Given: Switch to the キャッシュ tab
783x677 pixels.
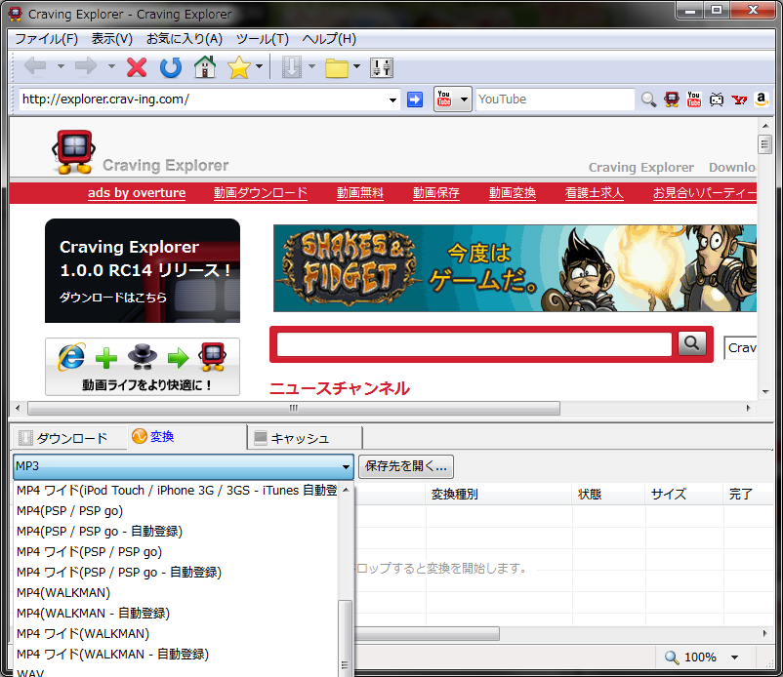Looking at the screenshot, I should click(305, 438).
